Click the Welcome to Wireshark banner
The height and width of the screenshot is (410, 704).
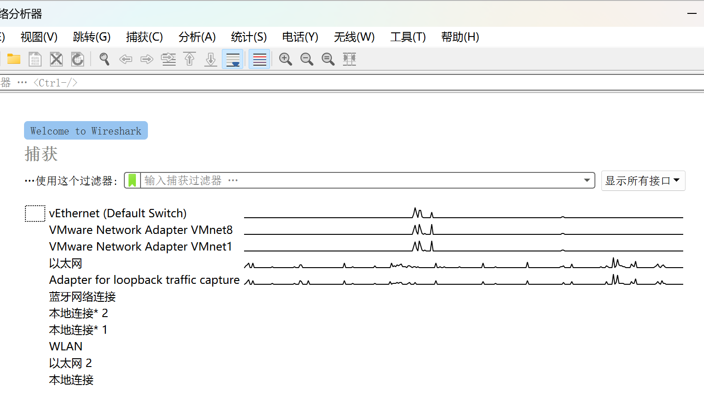point(86,131)
